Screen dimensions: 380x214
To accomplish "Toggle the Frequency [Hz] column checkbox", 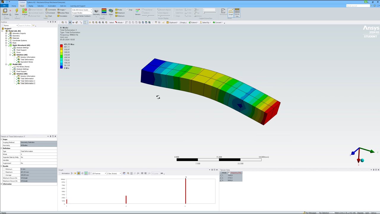I will click(x=229, y=173).
